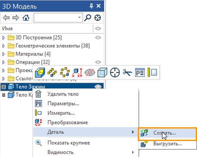Click the scissors cut icon
Image resolution: width=197 pixels, height=157 pixels.
(x=127, y=72)
